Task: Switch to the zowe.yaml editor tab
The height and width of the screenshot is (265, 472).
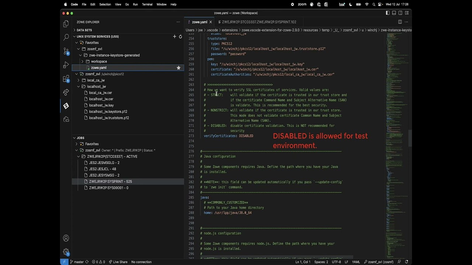Action: click(199, 22)
